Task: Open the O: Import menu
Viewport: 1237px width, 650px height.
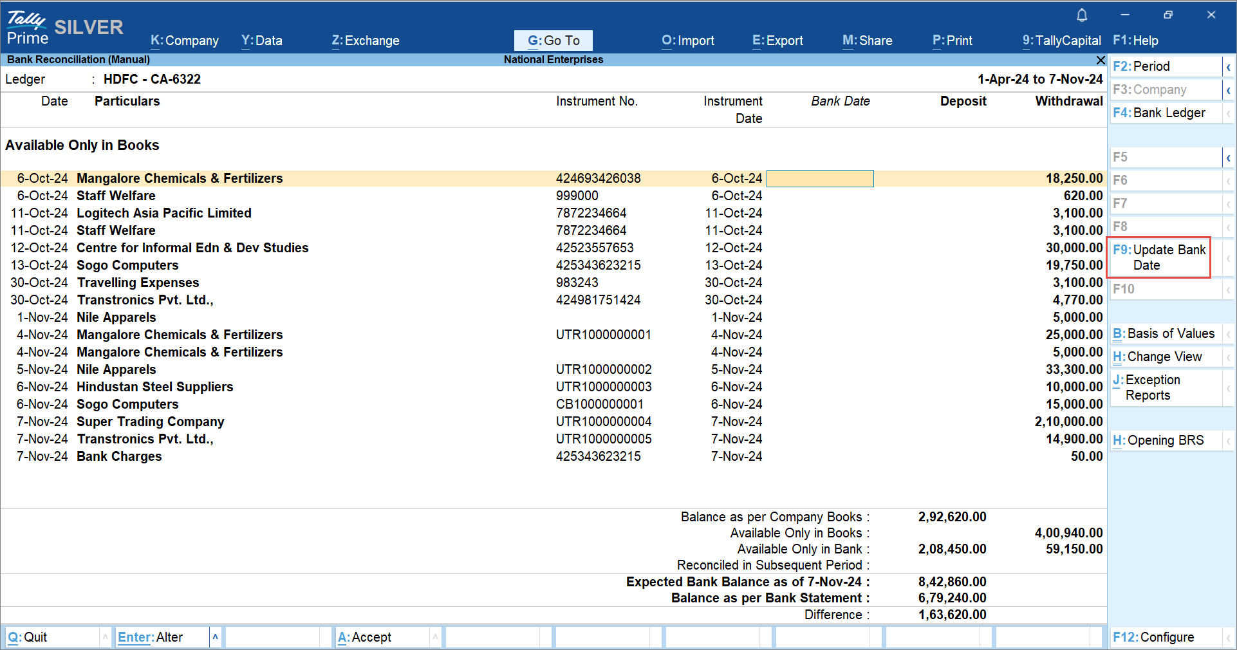Action: tap(688, 41)
